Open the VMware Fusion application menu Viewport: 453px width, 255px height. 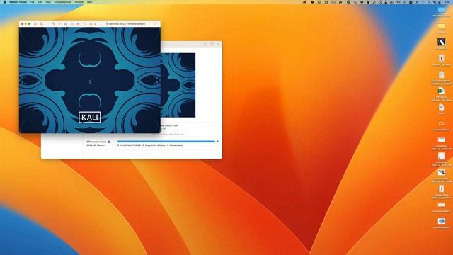tap(17, 2)
